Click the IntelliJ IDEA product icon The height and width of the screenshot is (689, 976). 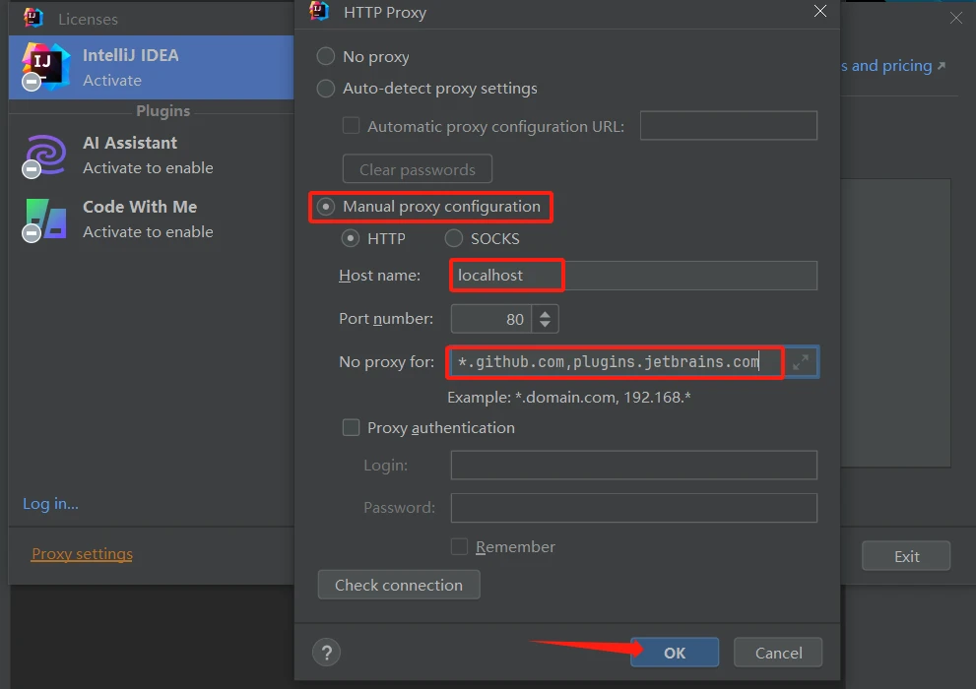pyautogui.click(x=45, y=66)
